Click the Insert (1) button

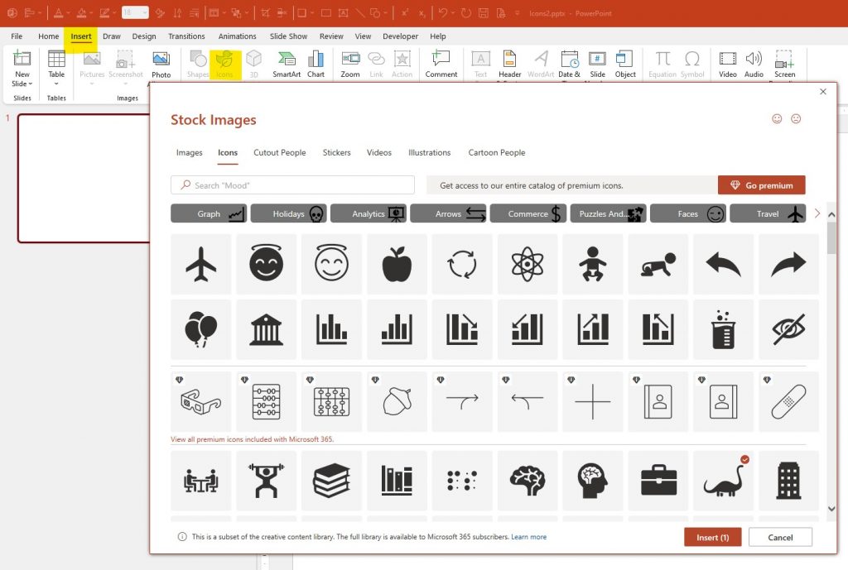click(x=712, y=537)
